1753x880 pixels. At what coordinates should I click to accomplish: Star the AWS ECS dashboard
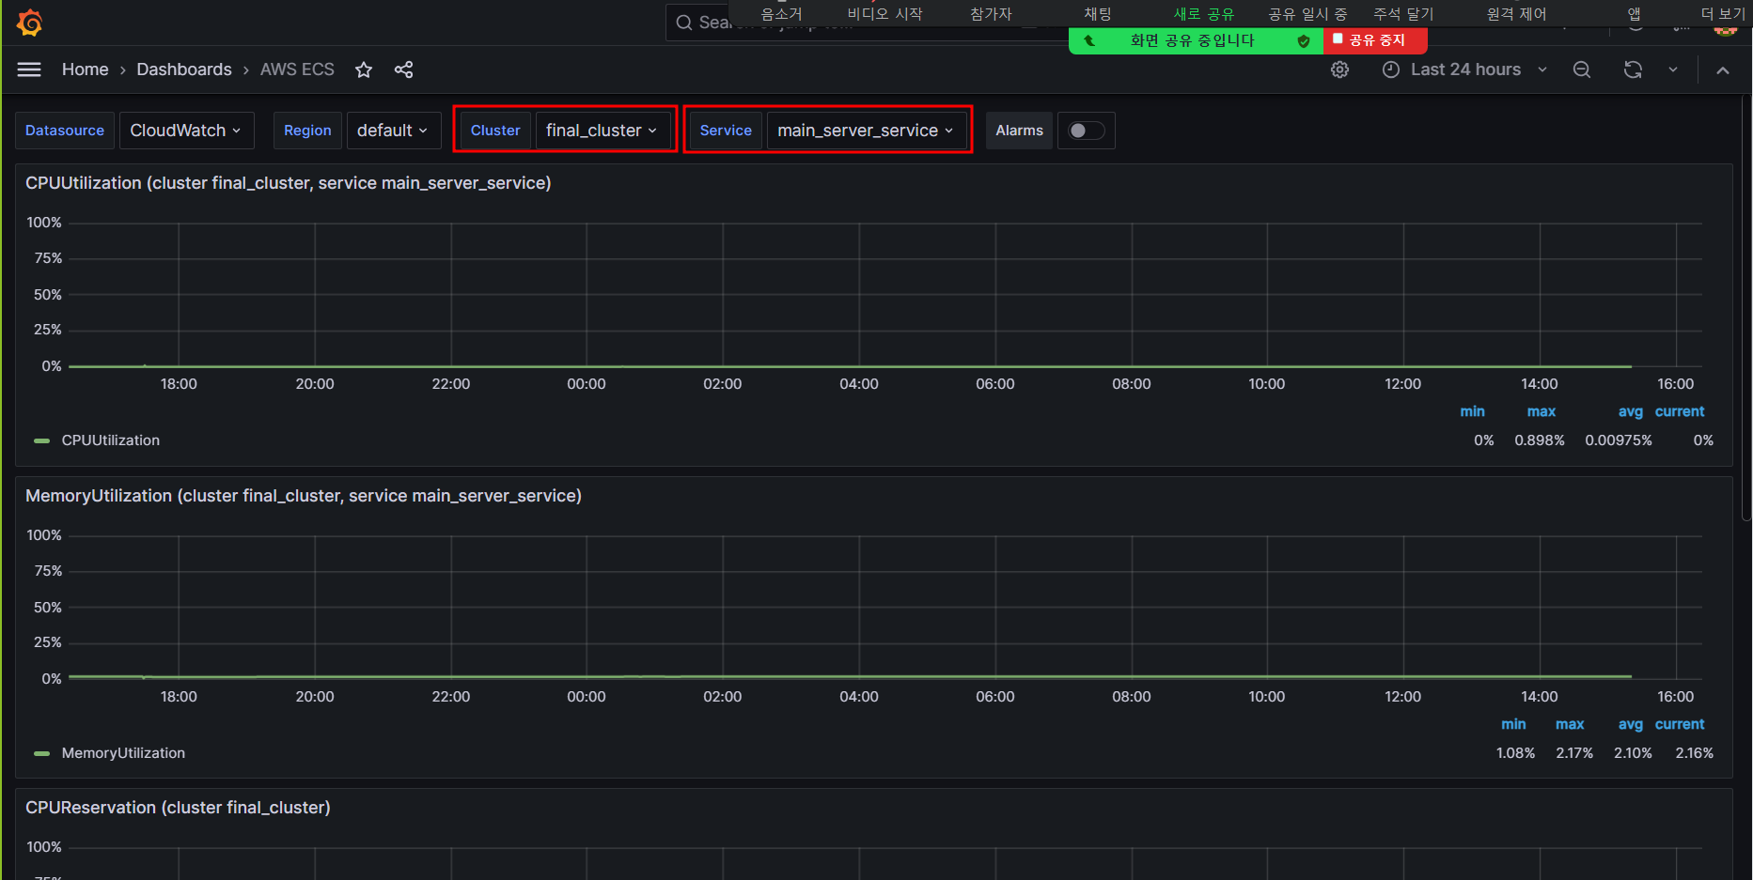(x=364, y=69)
